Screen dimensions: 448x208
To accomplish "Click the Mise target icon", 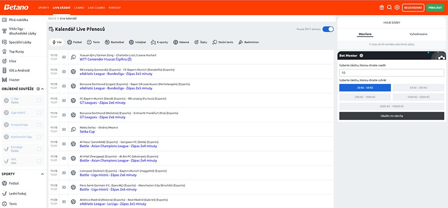I will (x=4, y=61).
